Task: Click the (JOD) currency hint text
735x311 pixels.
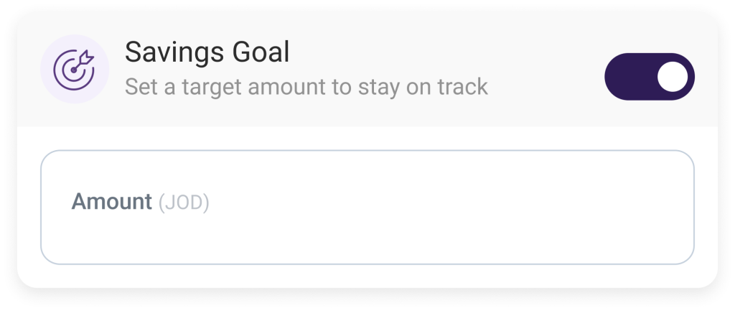Action: tap(183, 203)
